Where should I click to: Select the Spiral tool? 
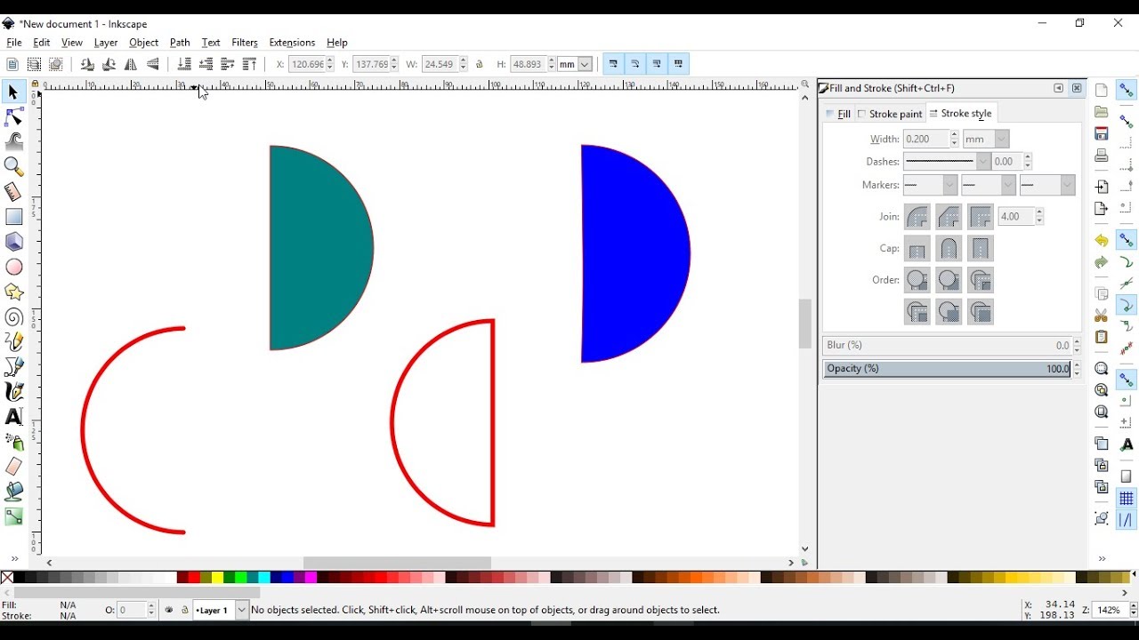[13, 317]
